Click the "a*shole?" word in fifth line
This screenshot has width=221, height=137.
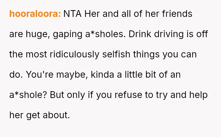[x=28, y=95]
